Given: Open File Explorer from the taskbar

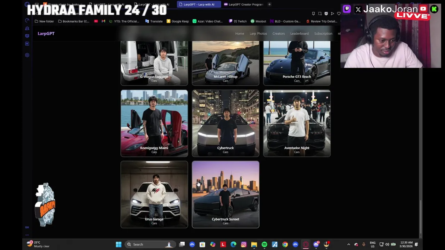Looking at the screenshot, I should (x=254, y=244).
